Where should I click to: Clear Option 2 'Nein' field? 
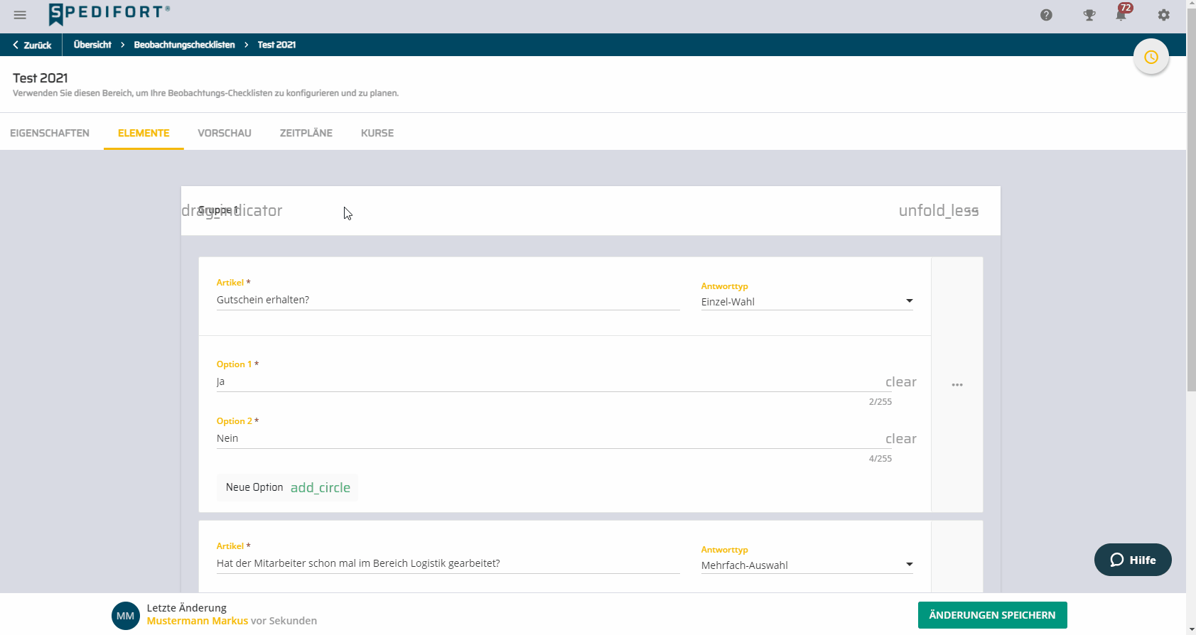click(900, 439)
